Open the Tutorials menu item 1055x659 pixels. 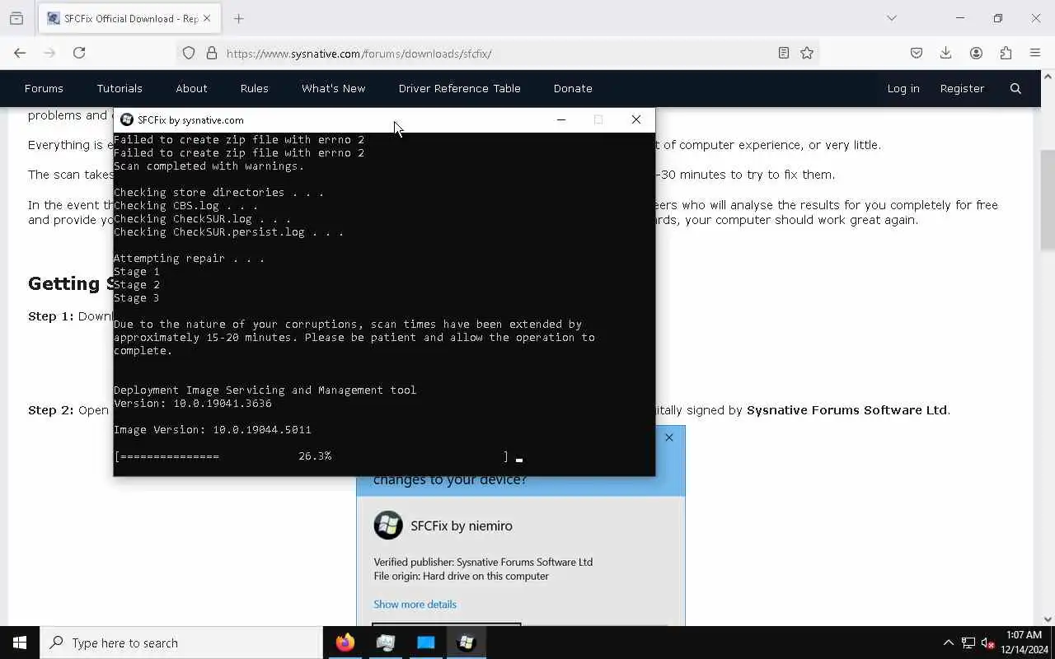click(x=120, y=88)
